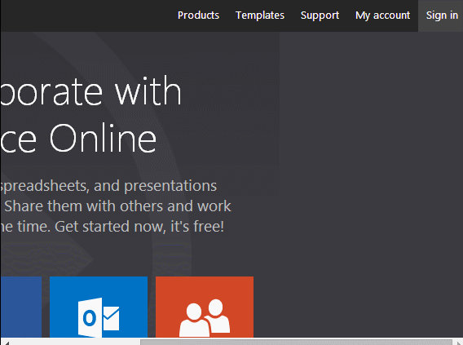
Task: Open the My account link
Action: pos(382,15)
